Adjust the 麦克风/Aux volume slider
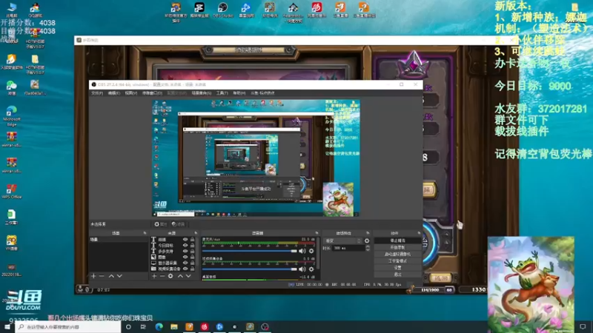This screenshot has width=593, height=333. point(250,251)
